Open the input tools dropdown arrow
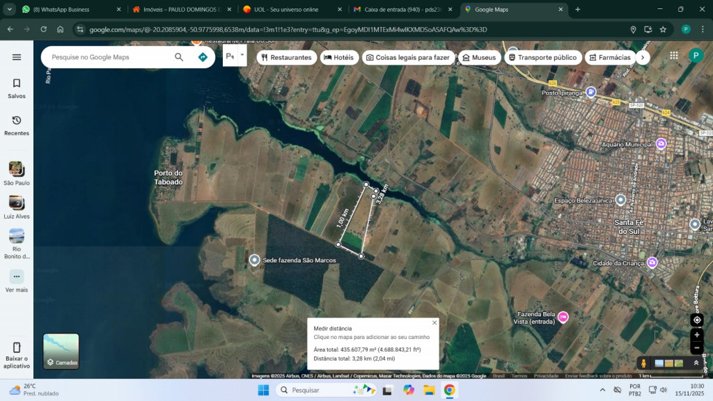The width and height of the screenshot is (713, 401). point(242,55)
